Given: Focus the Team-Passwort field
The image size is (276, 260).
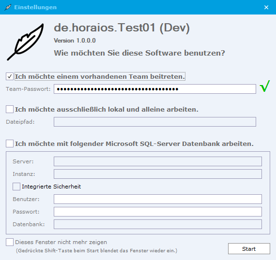Looking at the screenshot, I should coord(155,89).
